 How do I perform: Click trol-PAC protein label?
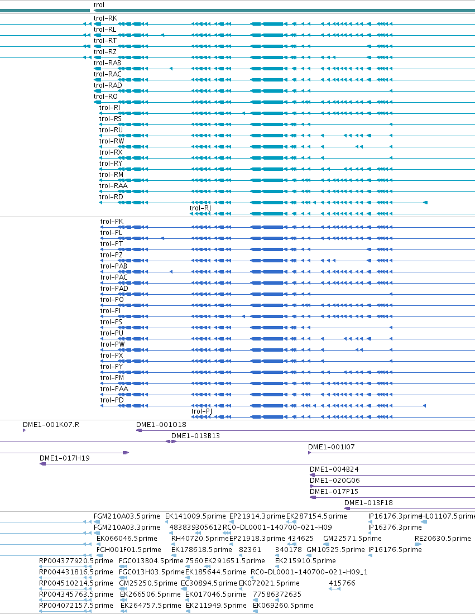pyautogui.click(x=114, y=277)
